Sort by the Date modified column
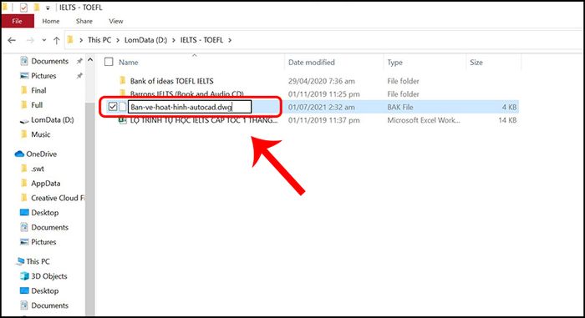Image resolution: width=585 pixels, height=318 pixels. (312, 63)
